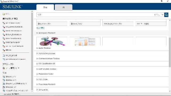The image size is (171, 96).
Task: Click the Simulink onramp tutorial icon
Action: point(4,77)
